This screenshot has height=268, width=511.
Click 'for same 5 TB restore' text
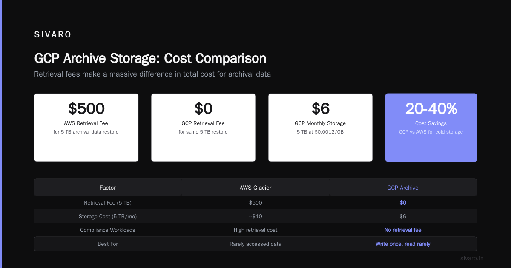tap(203, 132)
